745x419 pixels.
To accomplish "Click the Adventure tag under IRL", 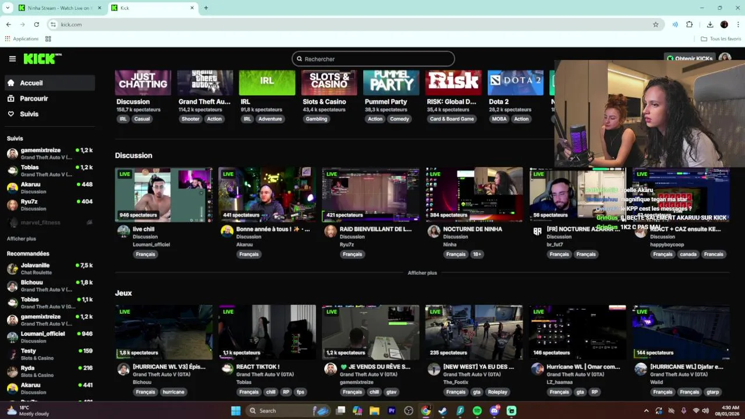I will [x=270, y=119].
